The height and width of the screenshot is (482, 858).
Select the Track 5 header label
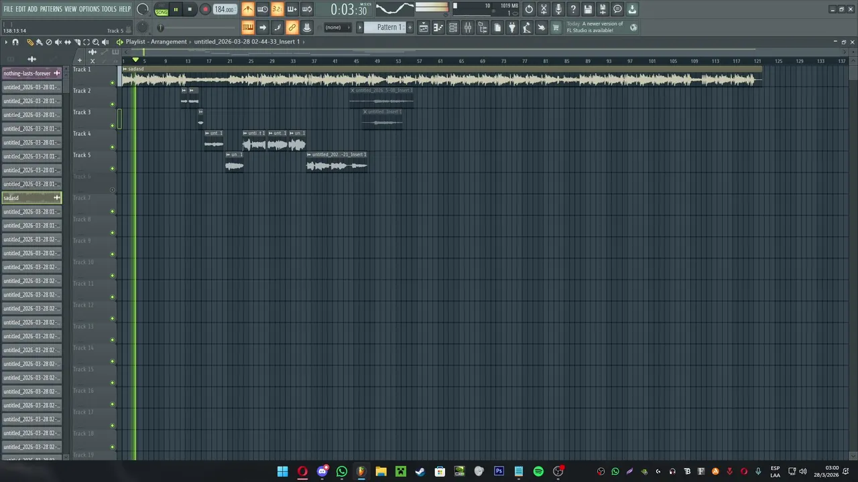click(82, 155)
